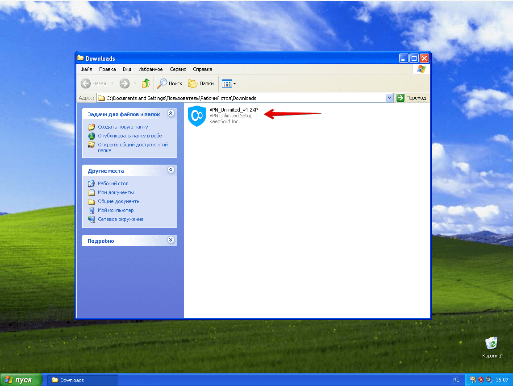The width and height of the screenshot is (513, 386).
Task: Expand the Подробно panel
Action: click(x=171, y=240)
